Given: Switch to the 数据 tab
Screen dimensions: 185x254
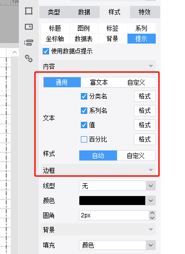Looking at the screenshot, I should 84,12.
